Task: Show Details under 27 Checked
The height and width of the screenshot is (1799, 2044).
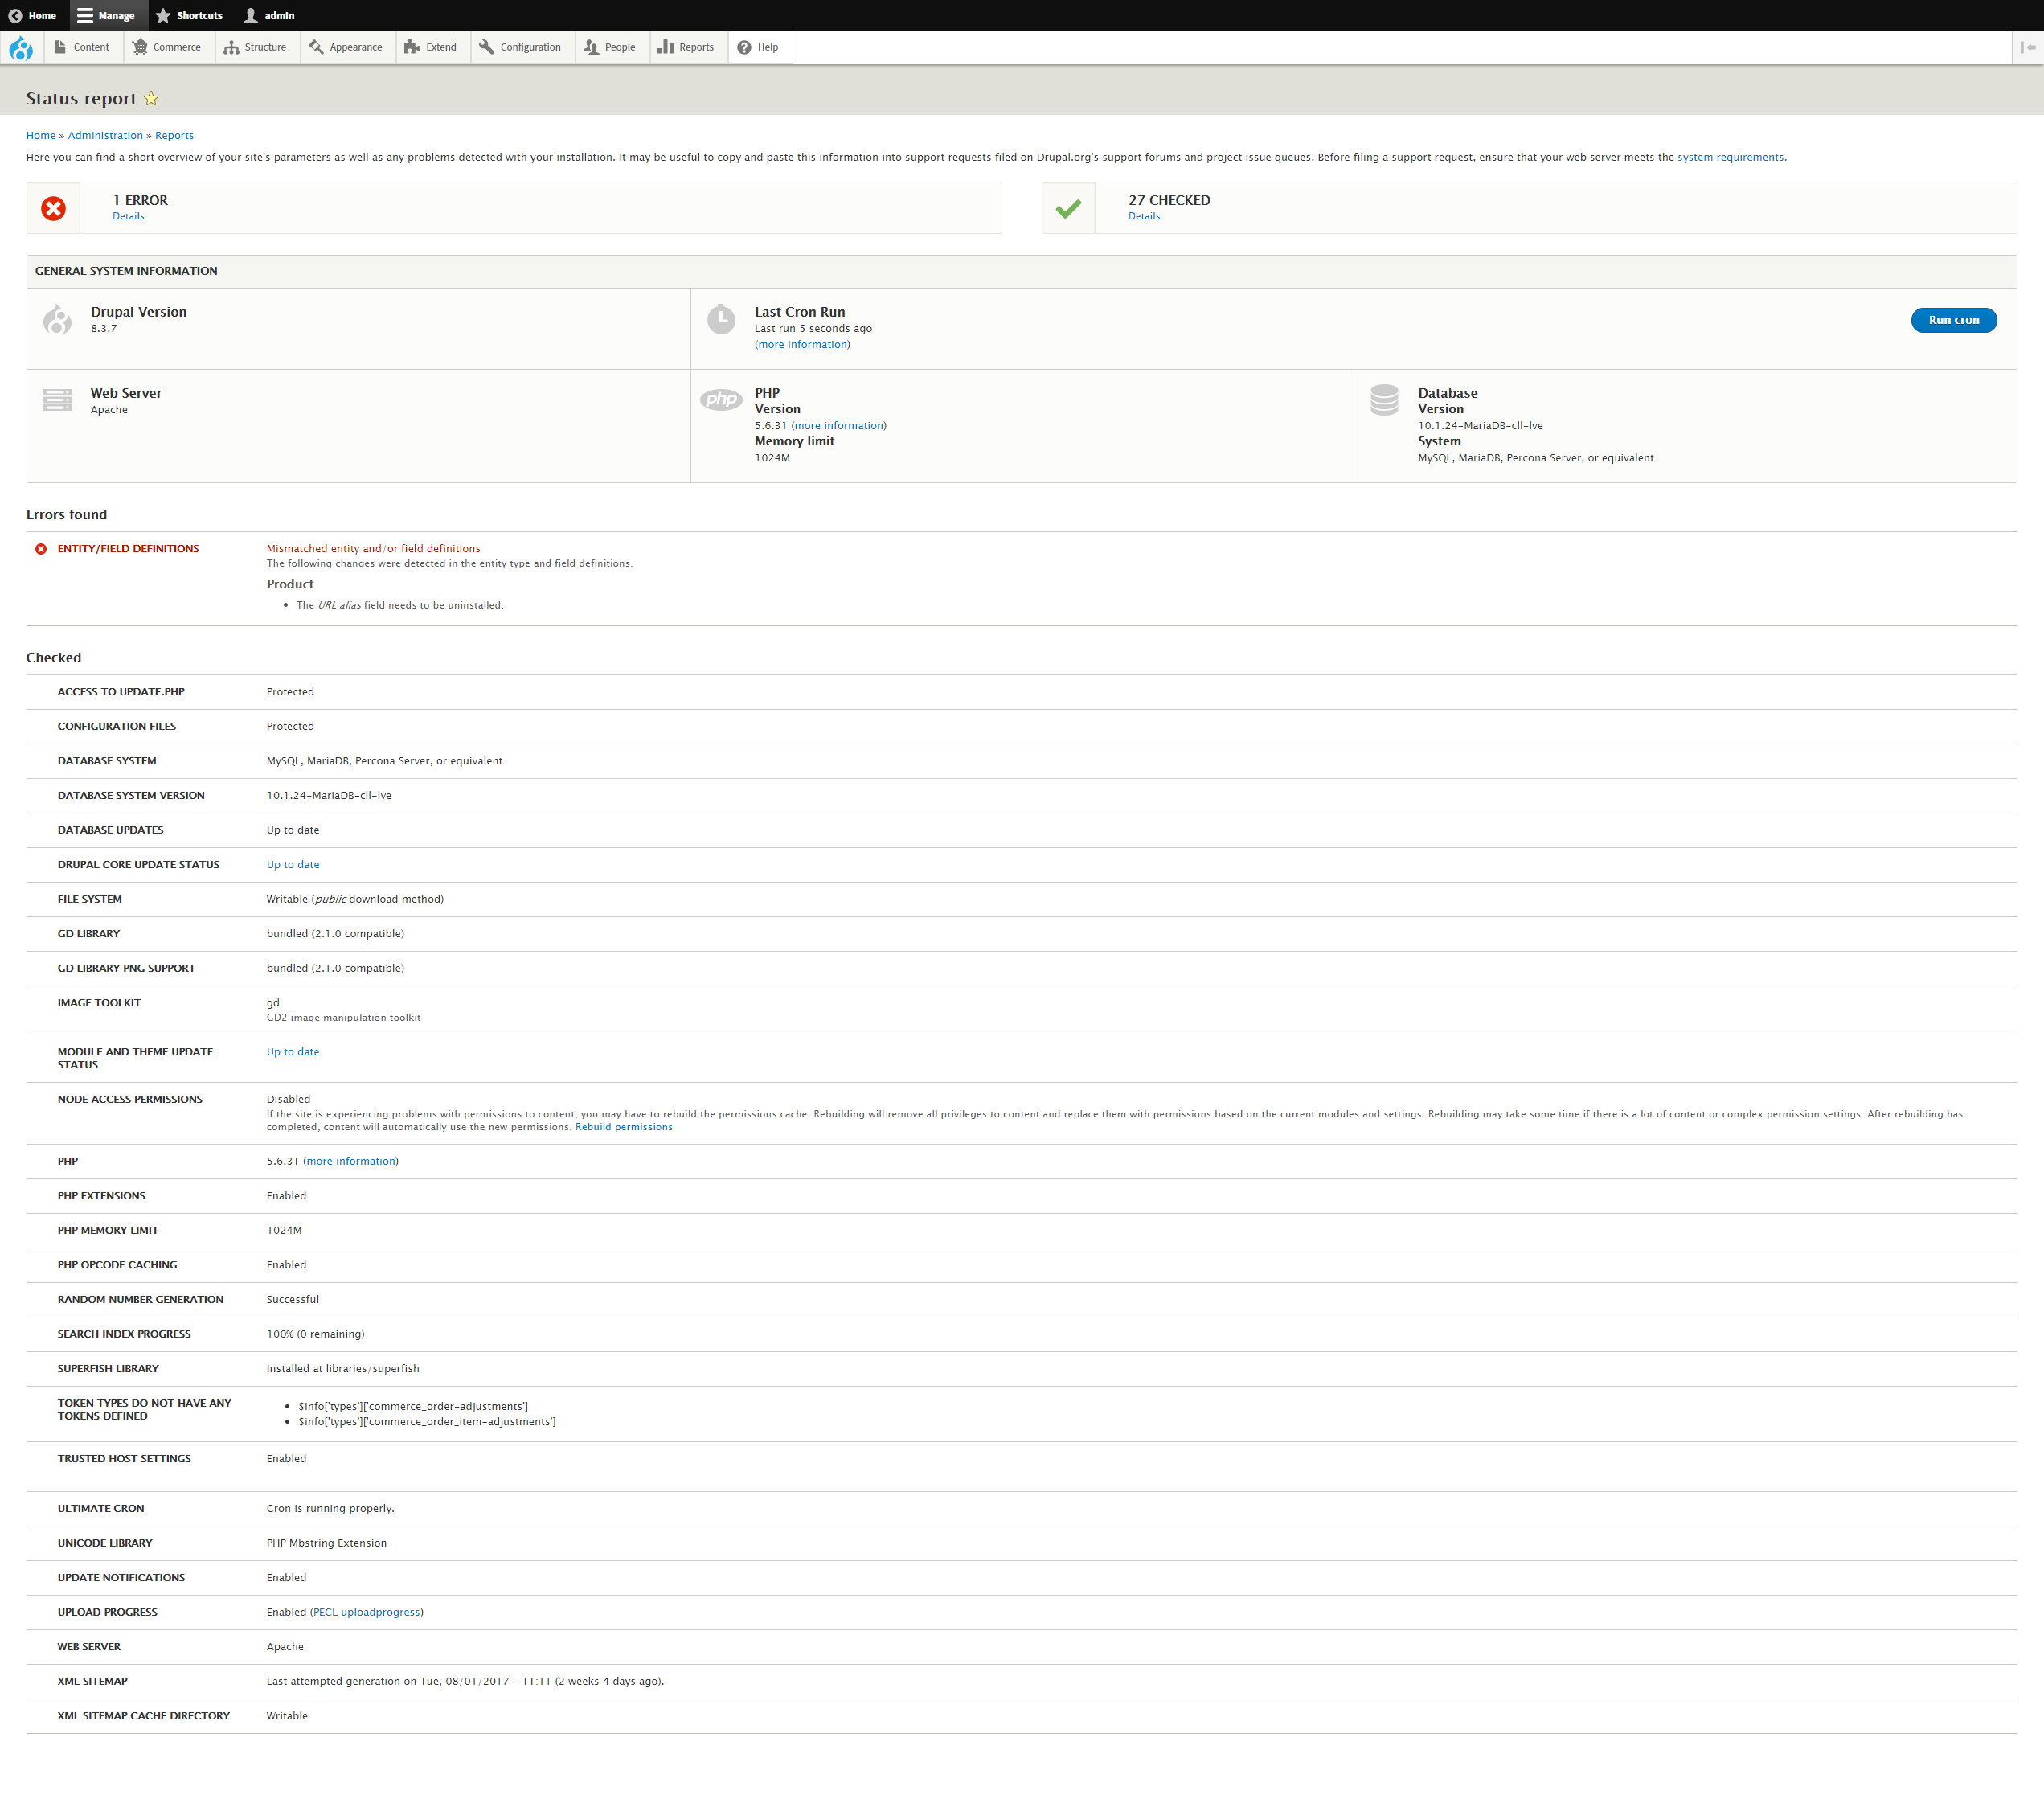Action: (x=1144, y=216)
